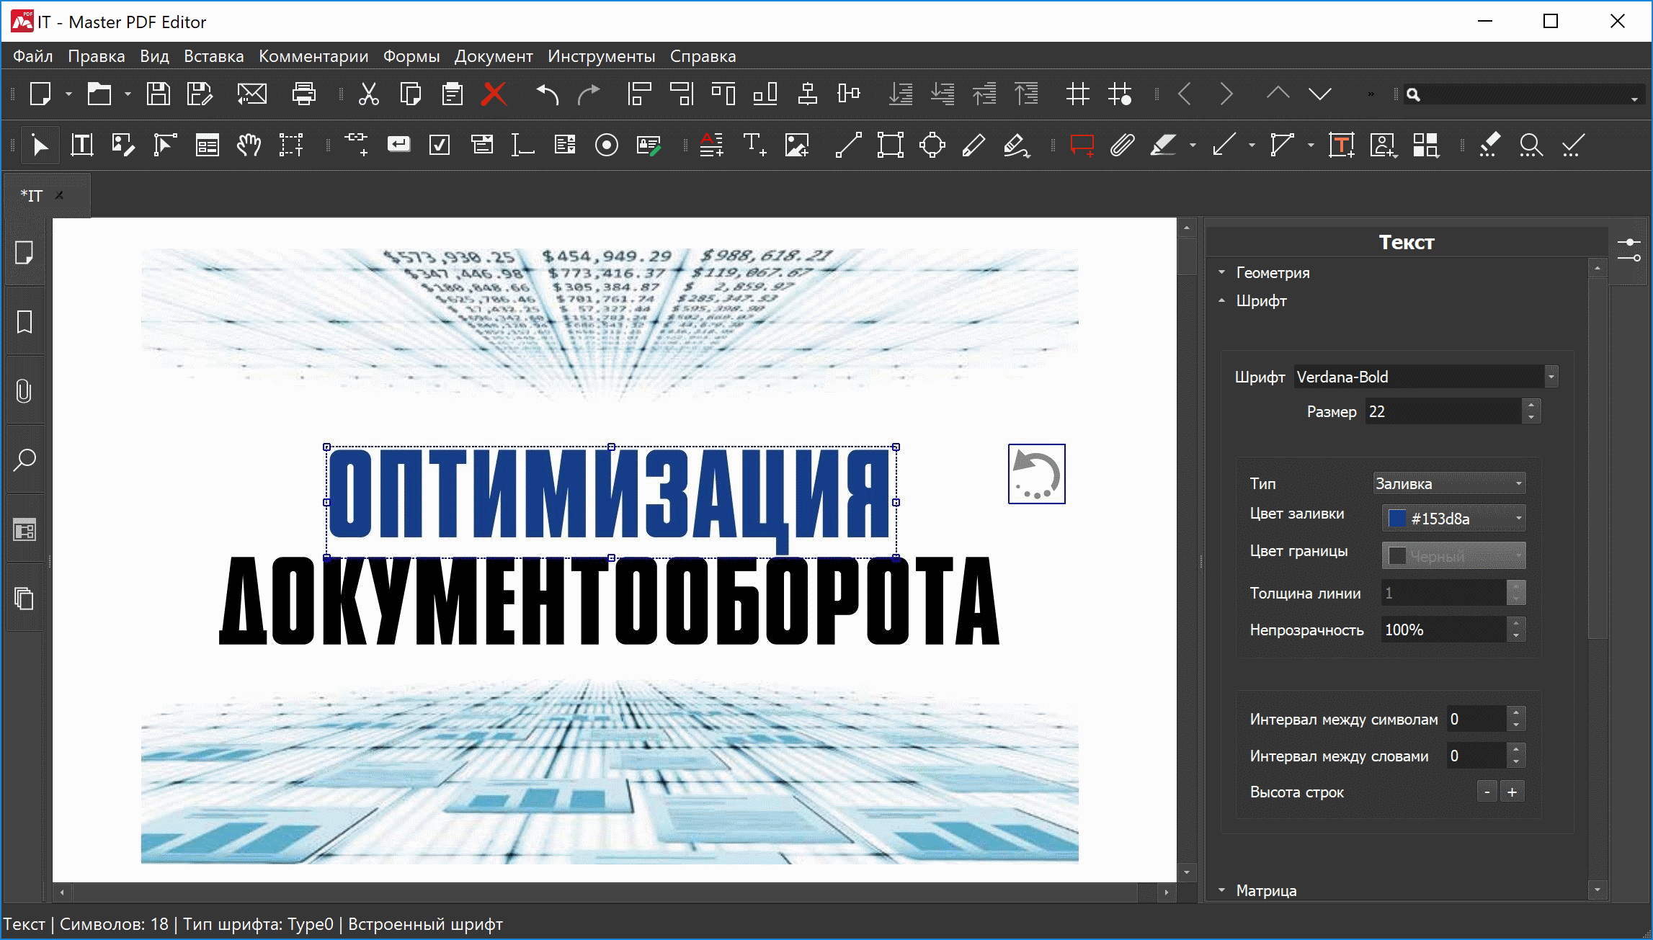This screenshot has width=1653, height=940.
Task: Click the minus button for Высота строк
Action: coord(1487,792)
